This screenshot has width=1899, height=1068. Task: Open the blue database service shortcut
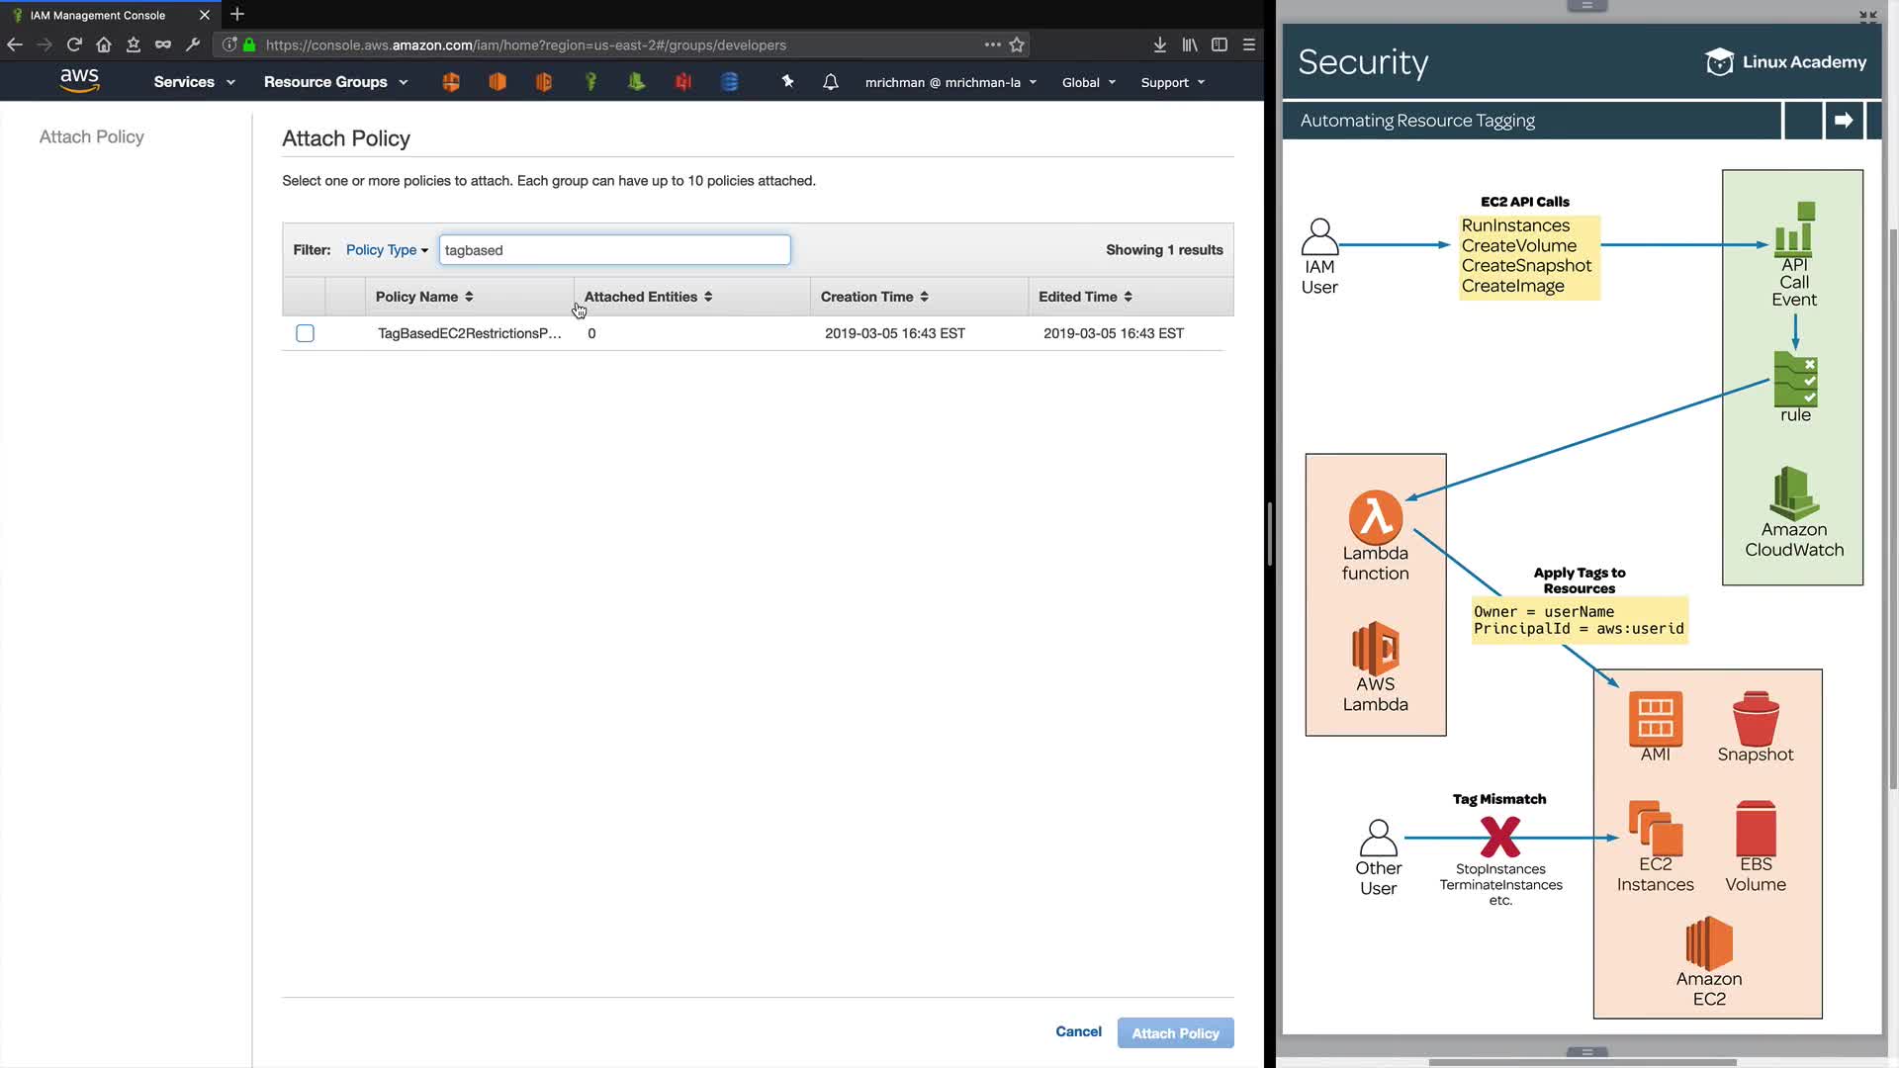pos(730,82)
